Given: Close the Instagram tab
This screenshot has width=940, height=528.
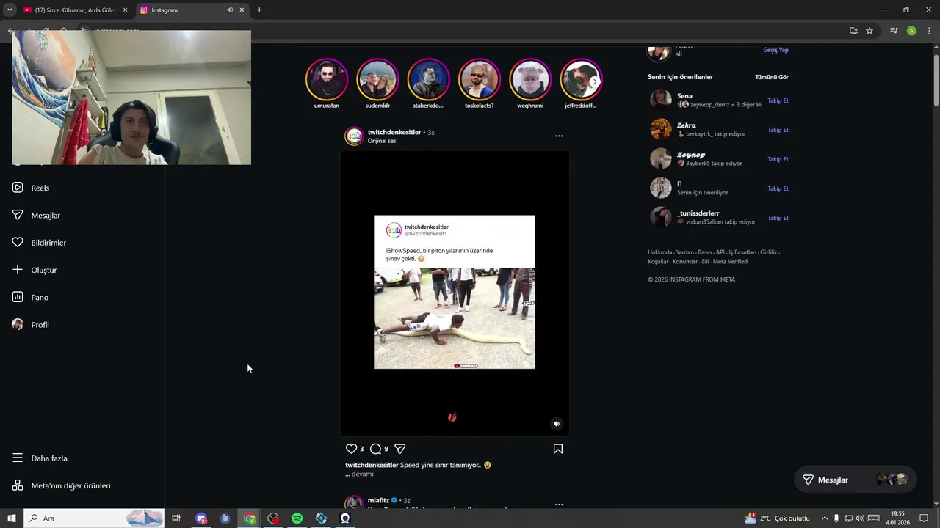Looking at the screenshot, I should point(242,10).
